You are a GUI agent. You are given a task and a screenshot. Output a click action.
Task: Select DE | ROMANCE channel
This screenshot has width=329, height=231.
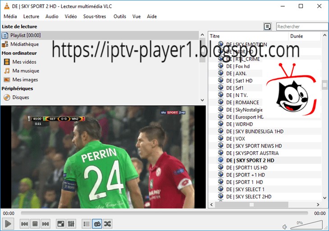242,102
